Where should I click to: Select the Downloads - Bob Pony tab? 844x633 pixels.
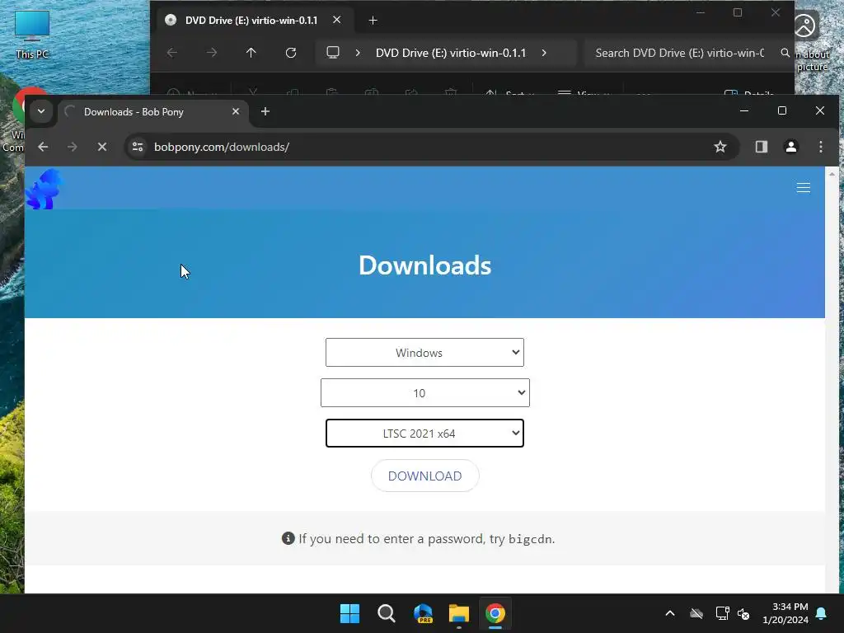click(x=153, y=112)
